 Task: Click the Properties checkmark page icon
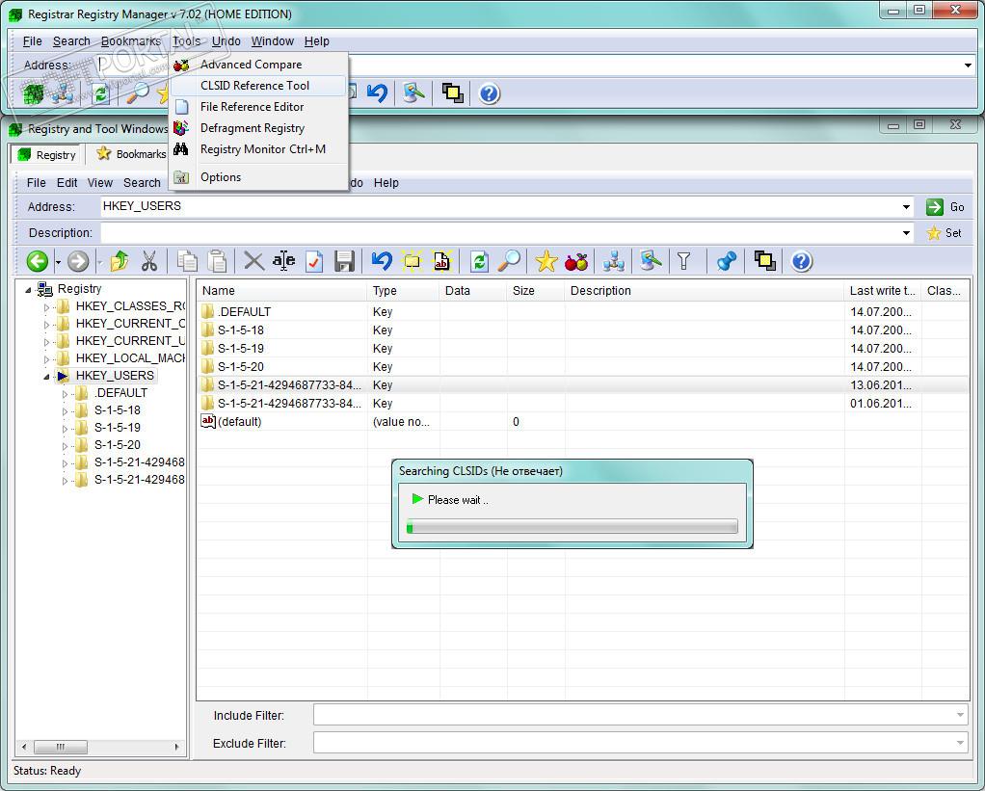pos(314,261)
